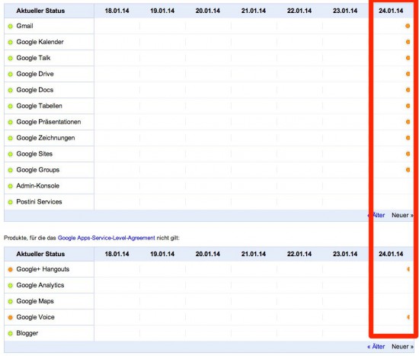Click the orange dot in Google Drive row
This screenshot has height=356, width=419.
point(408,74)
